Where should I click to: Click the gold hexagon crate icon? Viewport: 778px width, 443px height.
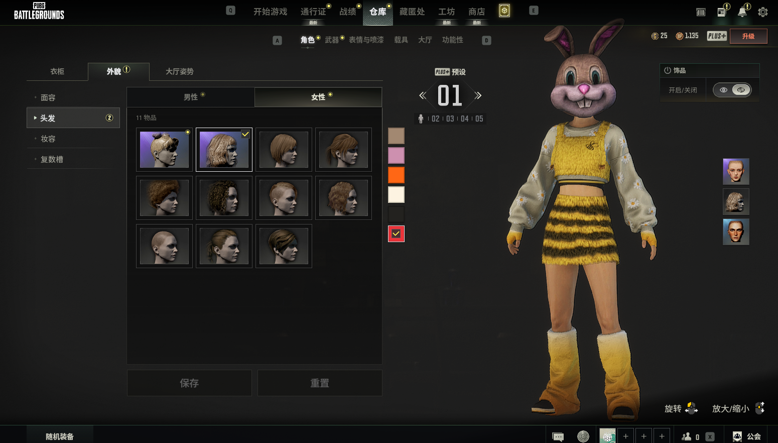[504, 11]
